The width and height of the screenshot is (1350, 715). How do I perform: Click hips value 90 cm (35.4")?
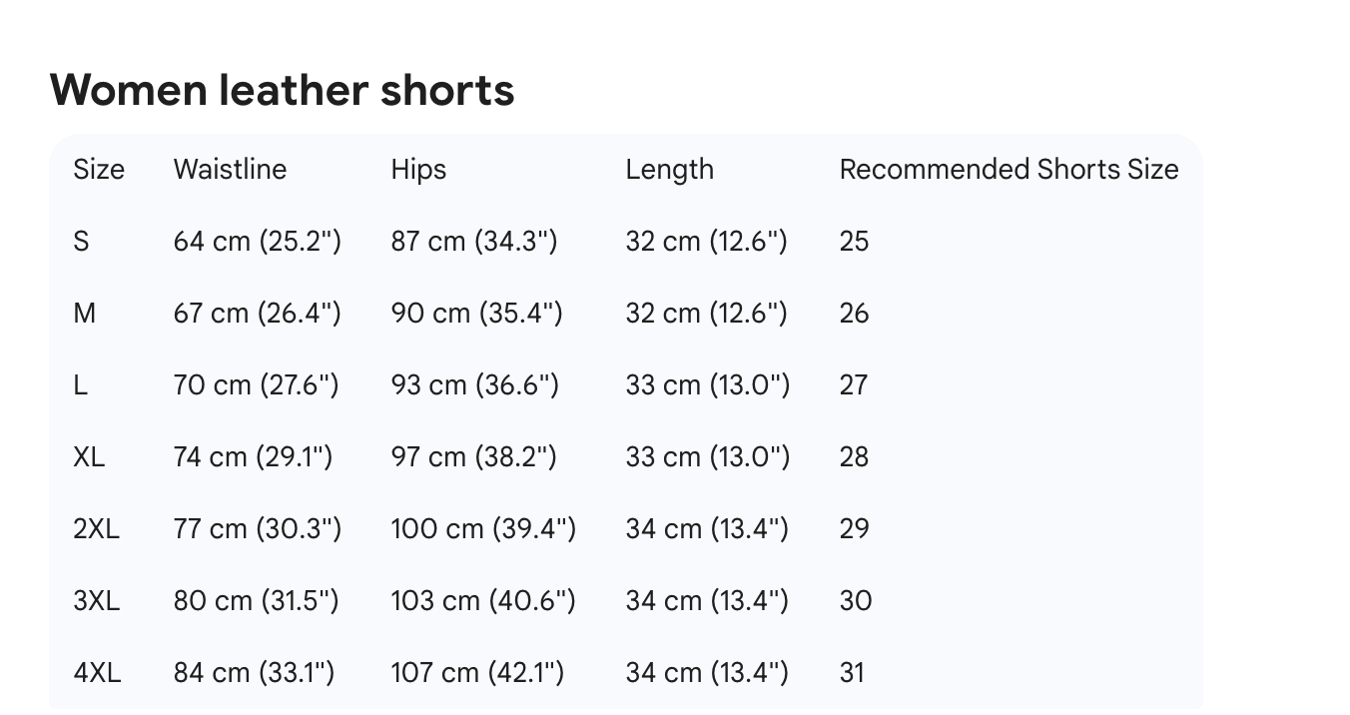(476, 314)
